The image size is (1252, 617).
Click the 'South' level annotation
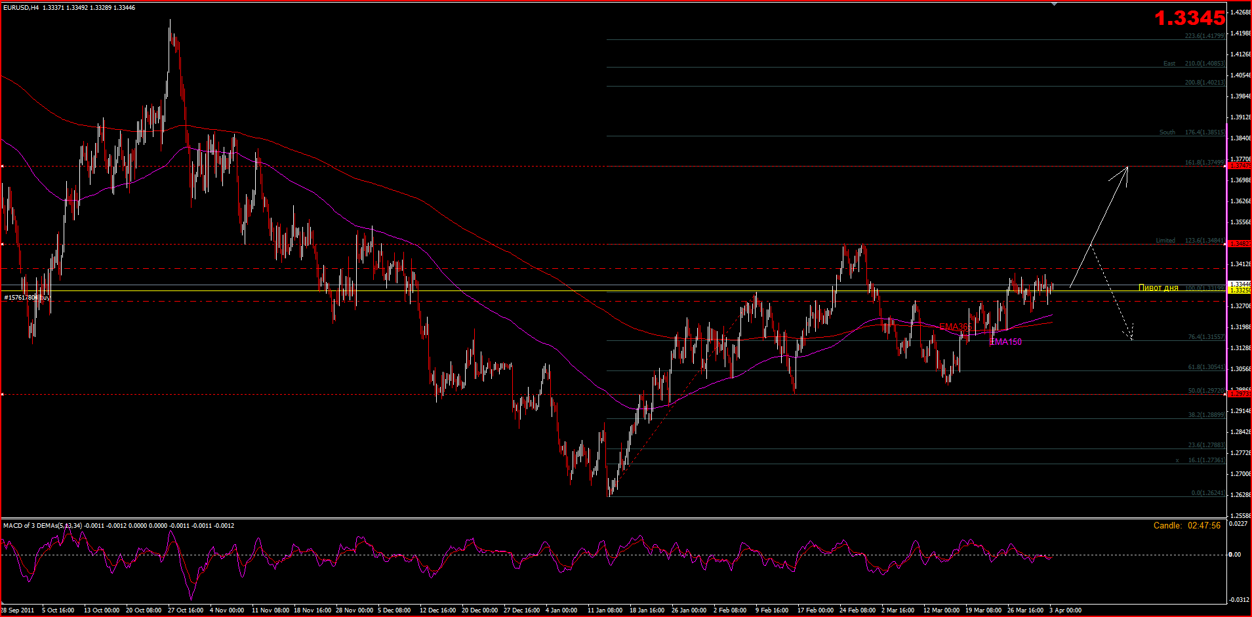click(x=1167, y=132)
